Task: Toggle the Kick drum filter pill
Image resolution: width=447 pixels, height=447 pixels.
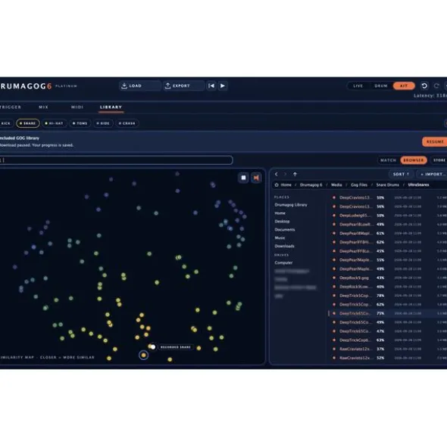Action: tap(6, 123)
